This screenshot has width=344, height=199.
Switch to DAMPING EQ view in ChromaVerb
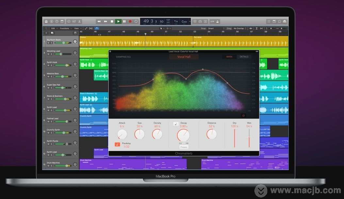click(x=123, y=57)
